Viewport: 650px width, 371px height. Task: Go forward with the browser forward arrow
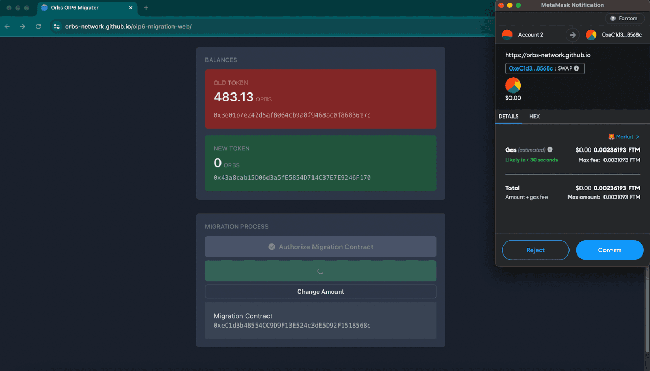[22, 26]
